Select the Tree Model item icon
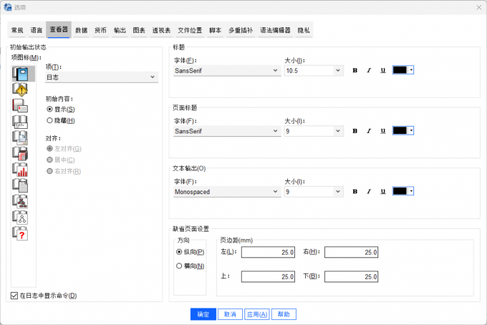 [x=20, y=202]
